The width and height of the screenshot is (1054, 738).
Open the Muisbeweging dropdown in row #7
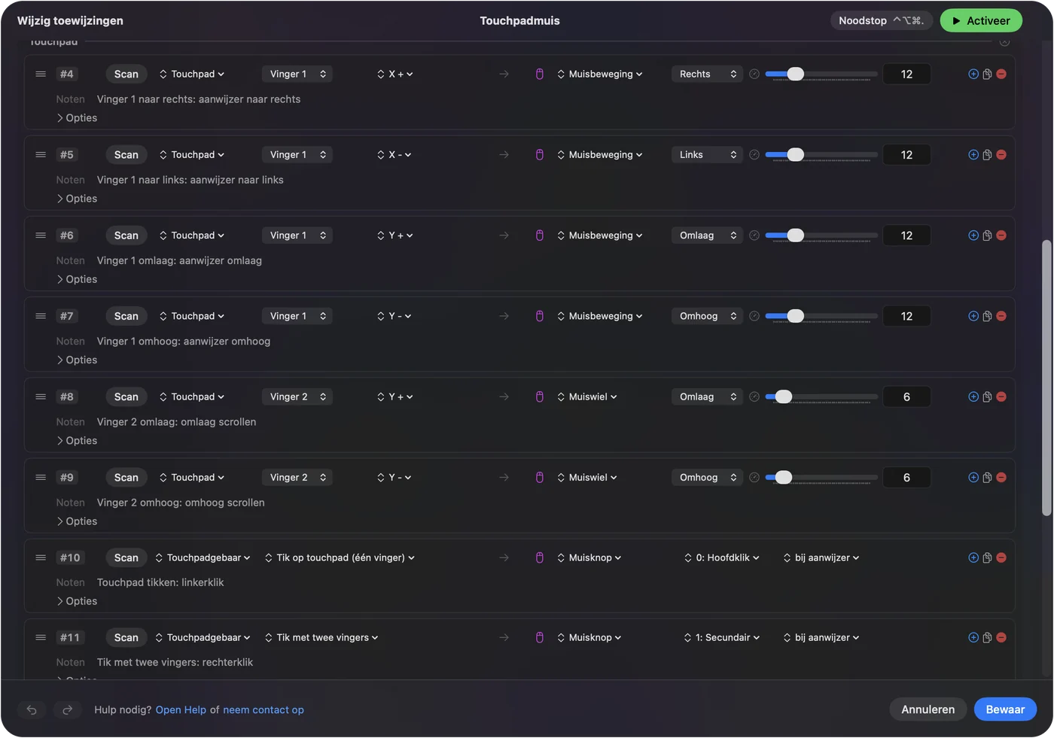tap(600, 316)
